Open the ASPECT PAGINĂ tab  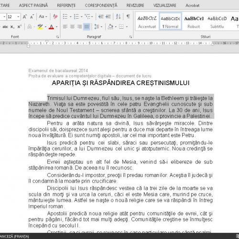click(33, 5)
